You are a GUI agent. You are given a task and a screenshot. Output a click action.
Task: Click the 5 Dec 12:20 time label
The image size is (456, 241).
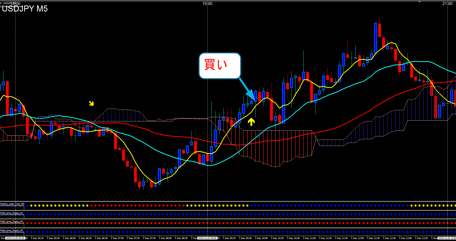[x=373, y=238]
